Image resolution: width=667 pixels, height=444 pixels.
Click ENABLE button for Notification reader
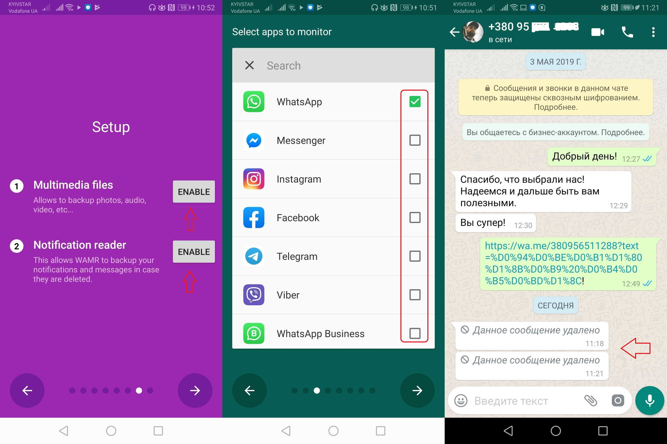[x=193, y=252]
